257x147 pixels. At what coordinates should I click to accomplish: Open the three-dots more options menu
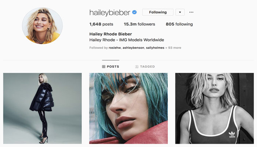click(x=191, y=12)
